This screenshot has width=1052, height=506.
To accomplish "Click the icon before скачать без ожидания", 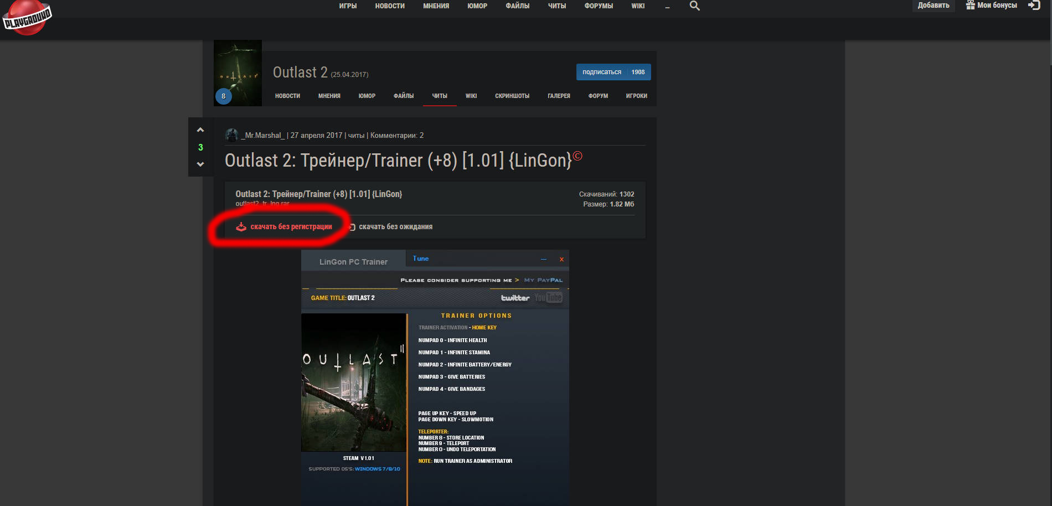I will (352, 227).
